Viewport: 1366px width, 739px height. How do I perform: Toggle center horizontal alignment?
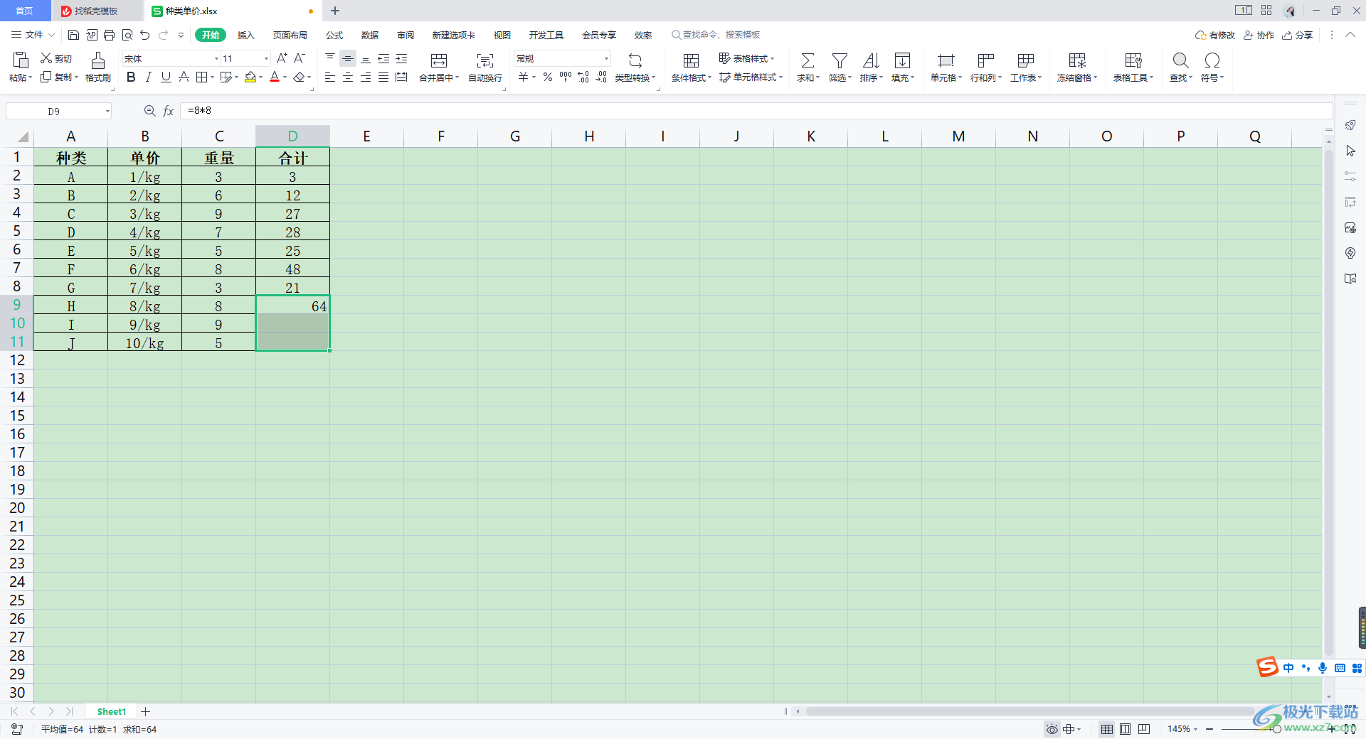click(x=348, y=77)
